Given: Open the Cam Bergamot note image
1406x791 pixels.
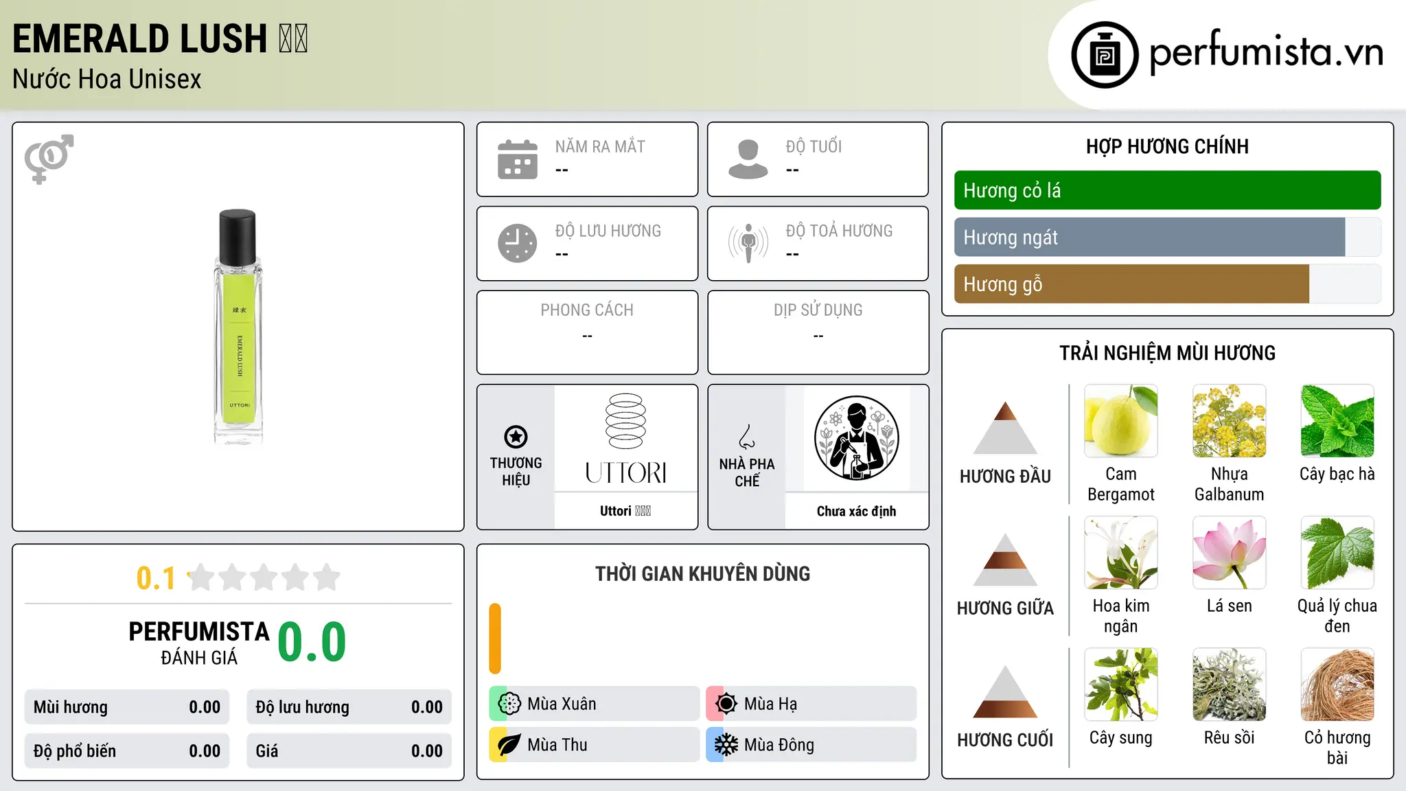Looking at the screenshot, I should [x=1121, y=421].
